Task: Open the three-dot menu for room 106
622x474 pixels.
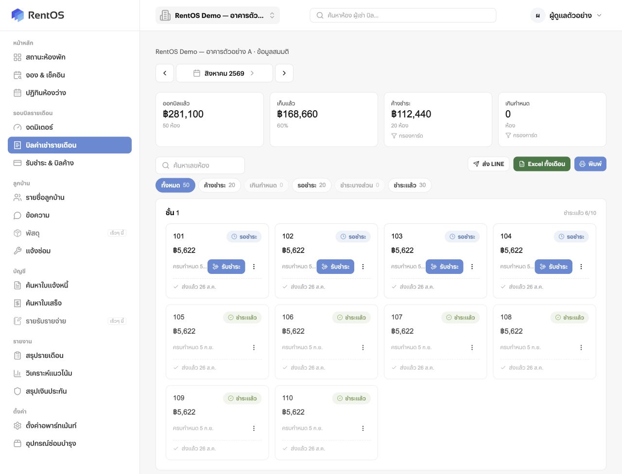Action: click(x=363, y=347)
